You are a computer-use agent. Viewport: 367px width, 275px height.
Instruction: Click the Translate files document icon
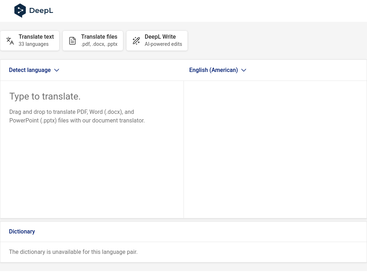pyautogui.click(x=72, y=41)
